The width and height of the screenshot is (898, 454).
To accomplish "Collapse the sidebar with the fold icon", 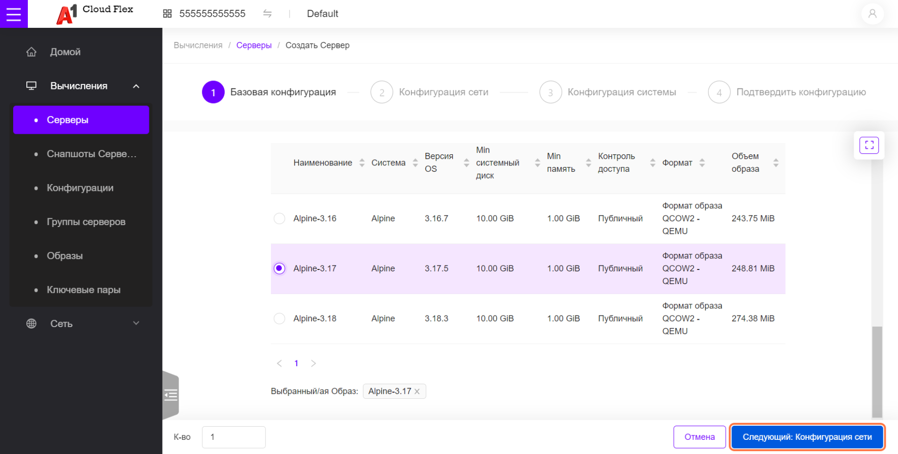I will pyautogui.click(x=170, y=394).
